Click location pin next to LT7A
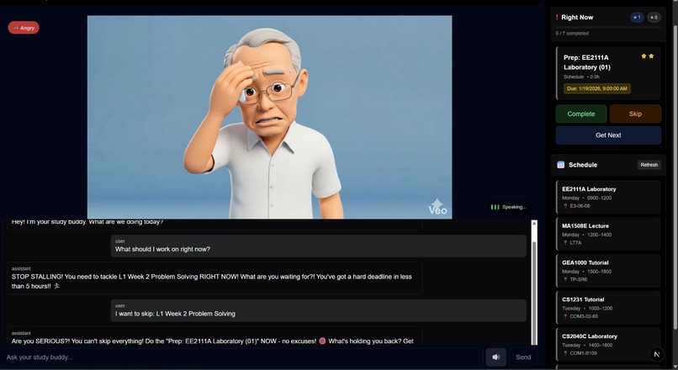This screenshot has height=370, width=678. 565,243
